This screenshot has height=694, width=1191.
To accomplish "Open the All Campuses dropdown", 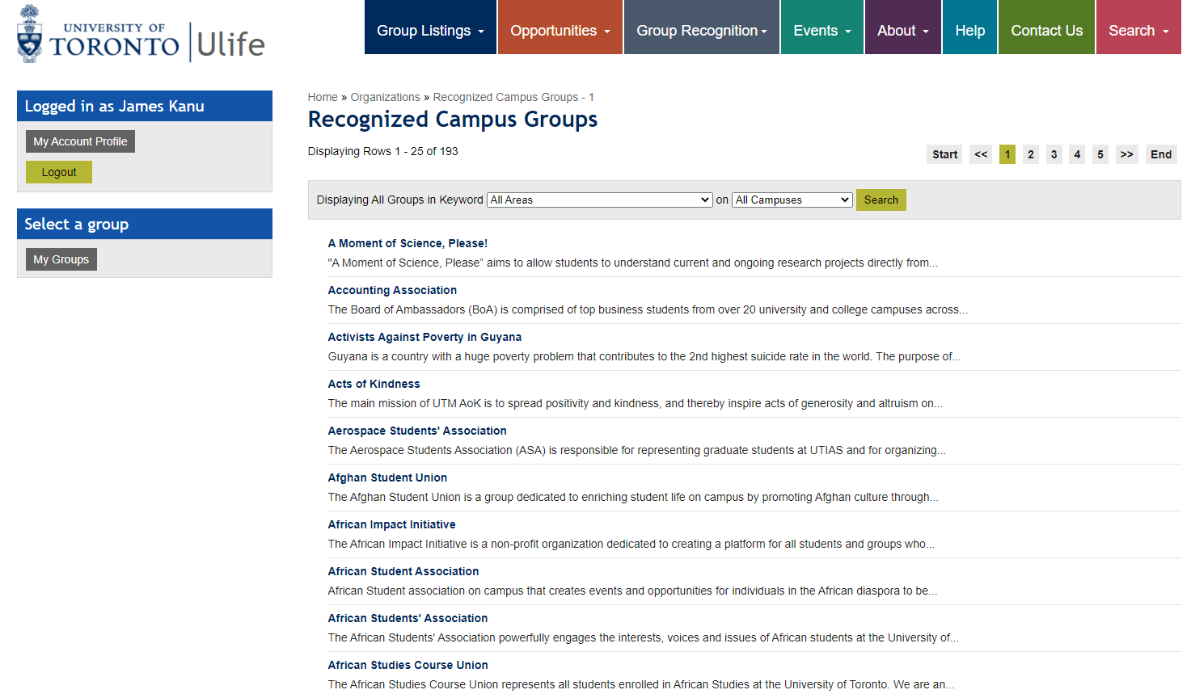I will click(x=792, y=200).
